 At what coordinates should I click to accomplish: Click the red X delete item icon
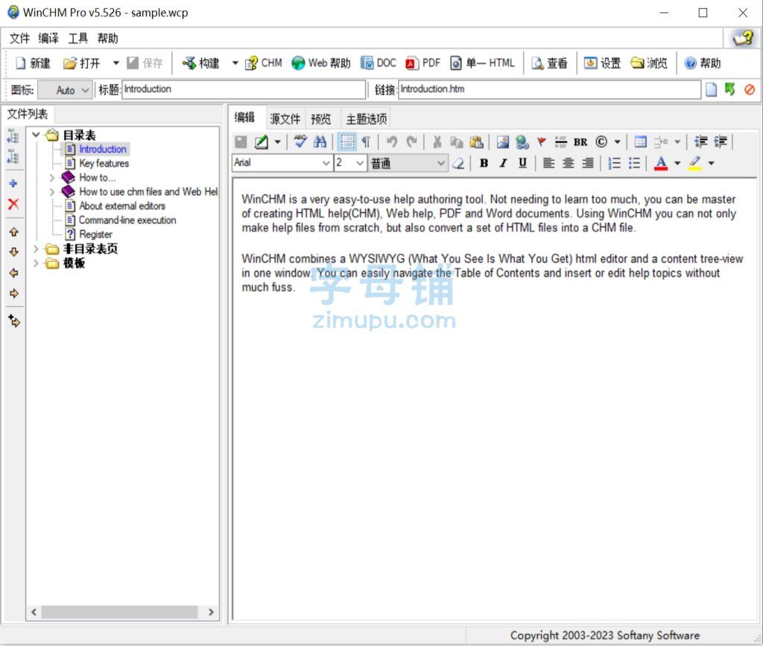[x=13, y=204]
